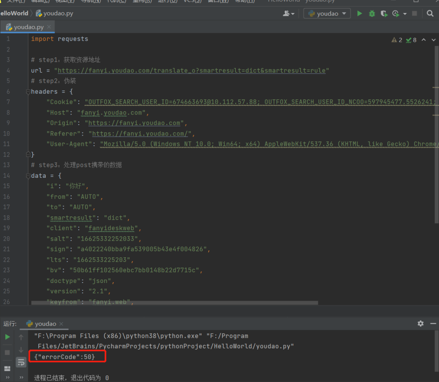Open the fanyi.youdao.com Referer URL link

[x=140, y=134]
